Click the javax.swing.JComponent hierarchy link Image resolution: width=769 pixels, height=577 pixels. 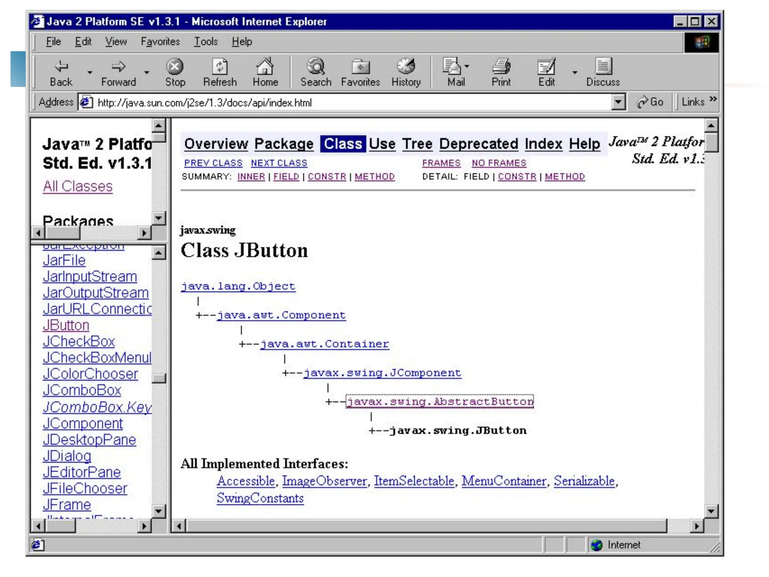382,373
